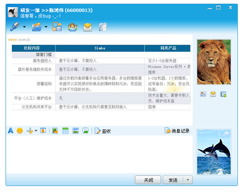This screenshot has height=193, width=243.
Task: Open the emoticon smiley picker
Action: click(20, 131)
